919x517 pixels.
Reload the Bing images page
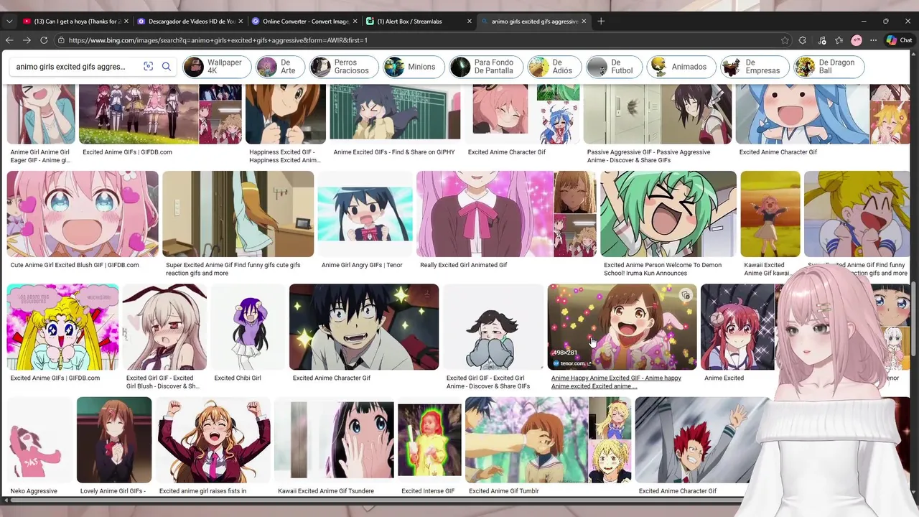[44, 40]
